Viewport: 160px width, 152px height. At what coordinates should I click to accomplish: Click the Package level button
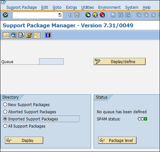[x=117, y=140]
